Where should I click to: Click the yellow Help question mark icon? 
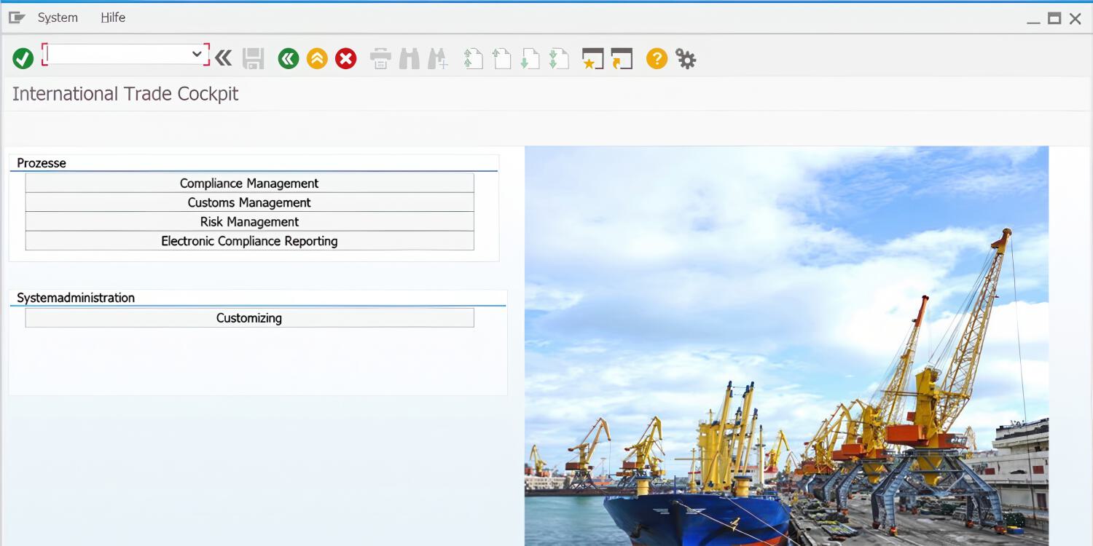click(657, 58)
